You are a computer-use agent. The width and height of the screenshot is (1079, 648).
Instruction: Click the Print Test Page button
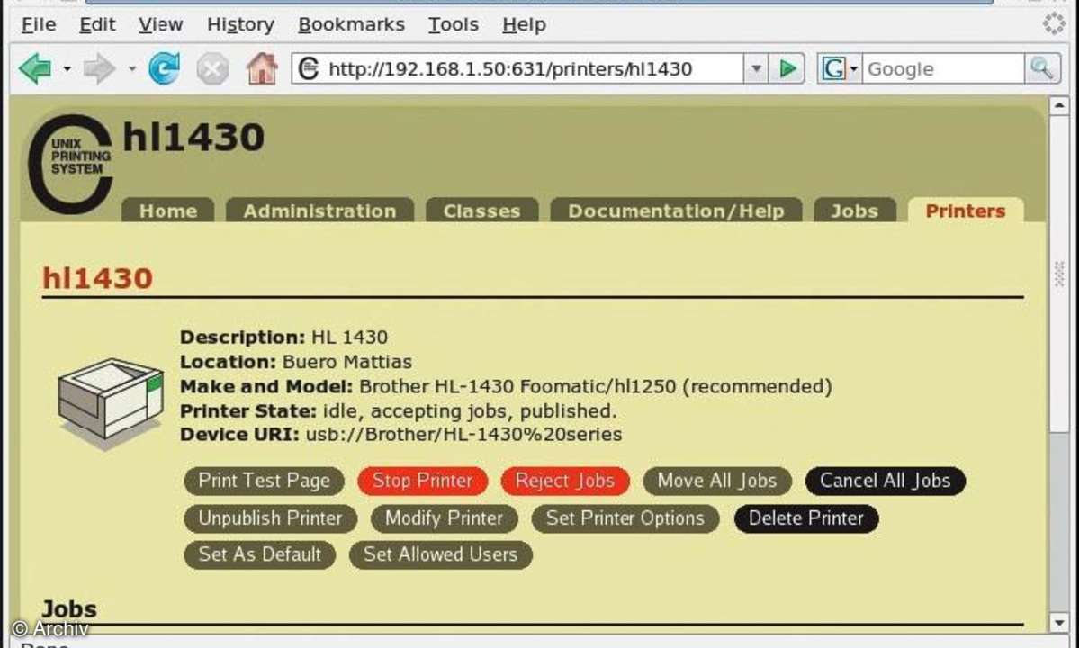click(x=265, y=481)
